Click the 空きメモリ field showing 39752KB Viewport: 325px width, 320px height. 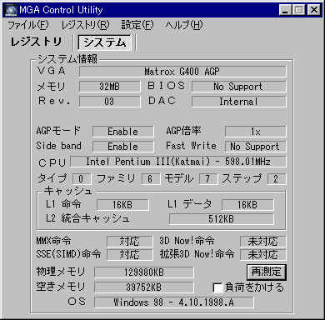pos(144,287)
